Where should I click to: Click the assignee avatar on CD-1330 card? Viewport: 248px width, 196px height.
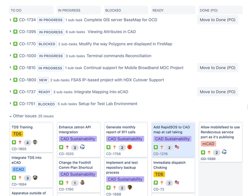click(224, 152)
